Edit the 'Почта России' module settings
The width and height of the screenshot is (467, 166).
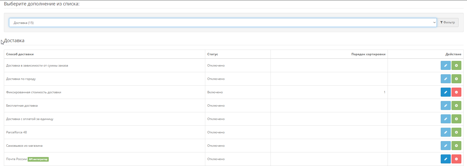point(445,159)
